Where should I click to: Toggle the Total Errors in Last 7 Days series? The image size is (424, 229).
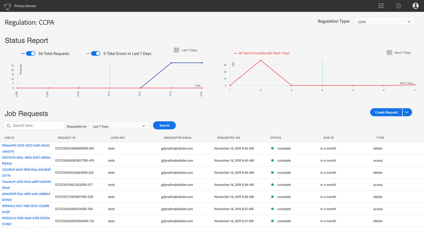pos(95,53)
